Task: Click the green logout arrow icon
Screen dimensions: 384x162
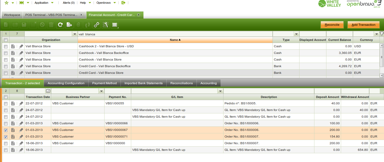Action: (x=123, y=3)
